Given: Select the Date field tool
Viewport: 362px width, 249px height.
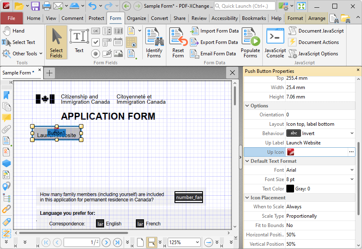Looking at the screenshot, I should point(118,42).
